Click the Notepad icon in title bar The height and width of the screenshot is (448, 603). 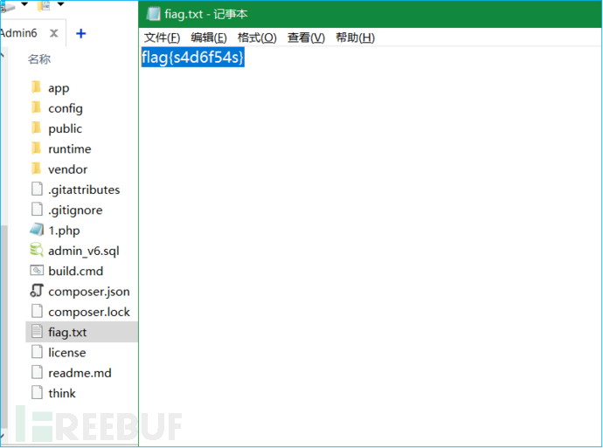tap(153, 14)
